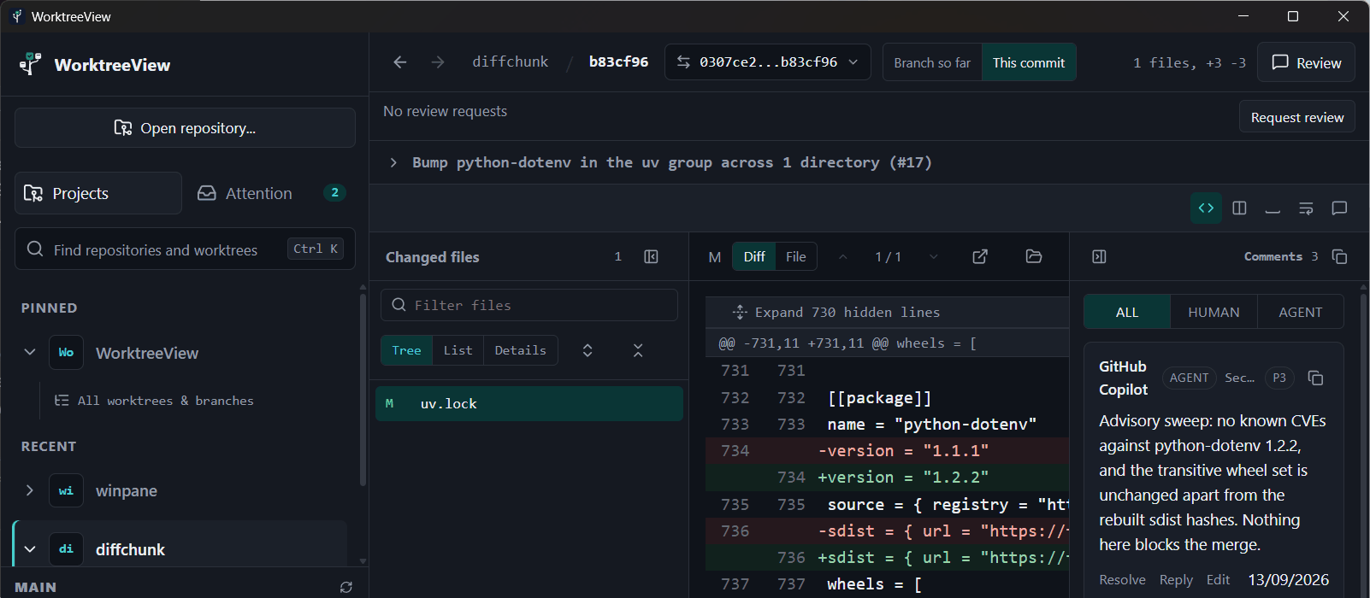The height and width of the screenshot is (598, 1370).
Task: Collapse the Comments panel icon
Action: 1099,256
